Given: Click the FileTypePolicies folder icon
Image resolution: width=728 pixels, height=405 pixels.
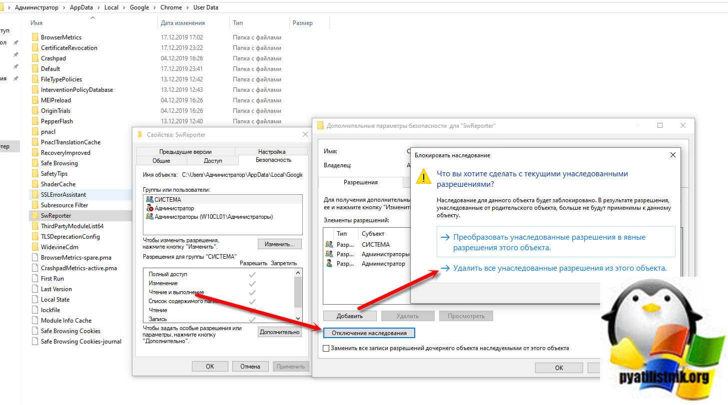Looking at the screenshot, I should click(34, 79).
